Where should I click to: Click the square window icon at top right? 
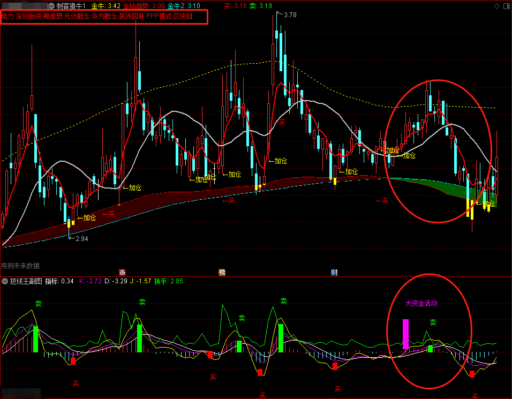(506, 6)
